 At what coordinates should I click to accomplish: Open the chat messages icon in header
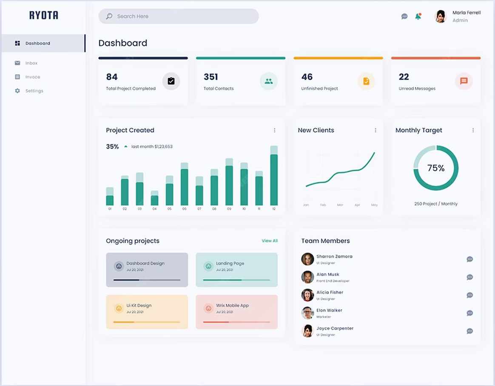click(x=404, y=17)
